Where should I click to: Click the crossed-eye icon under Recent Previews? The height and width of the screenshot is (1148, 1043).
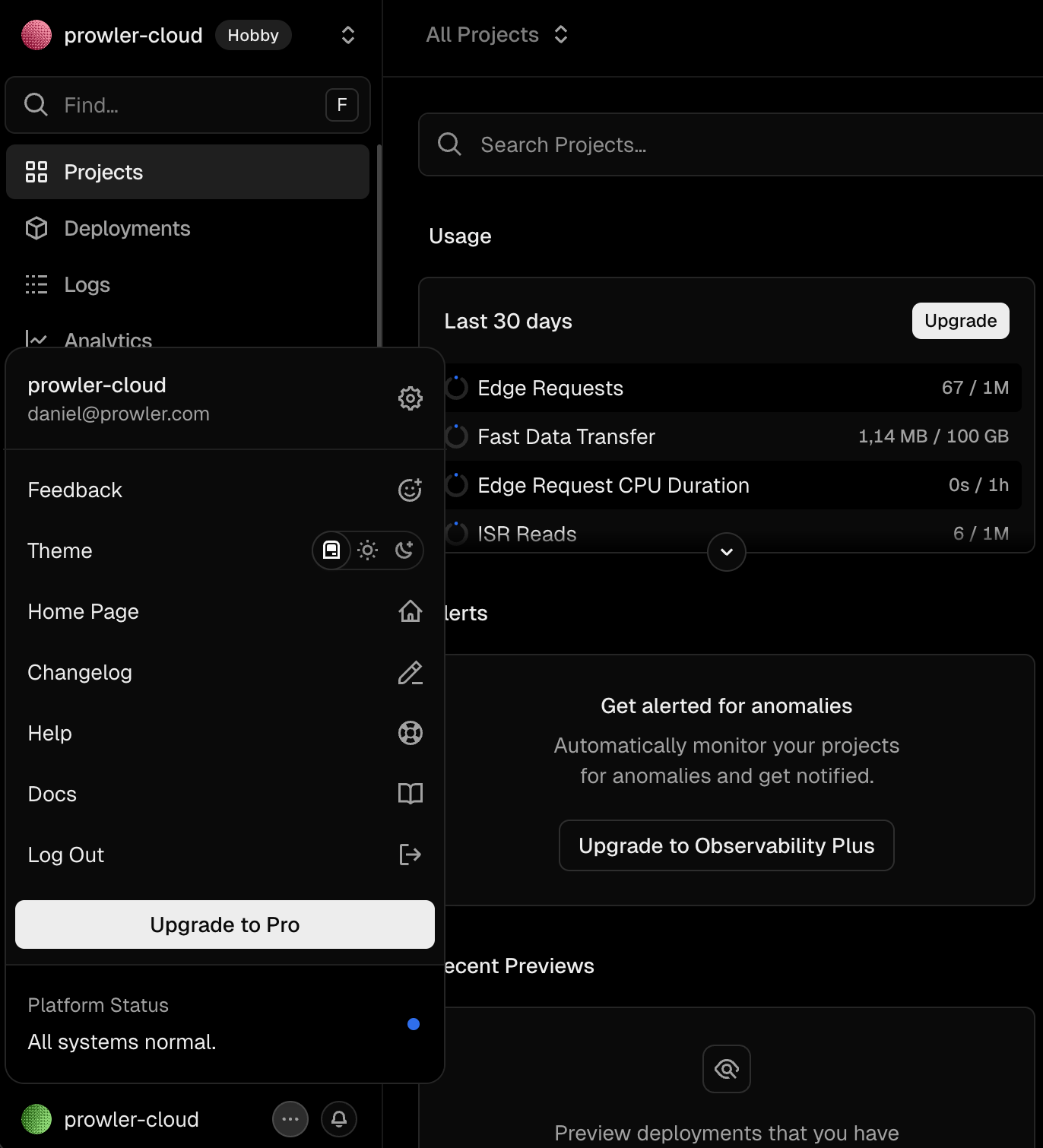727,1069
